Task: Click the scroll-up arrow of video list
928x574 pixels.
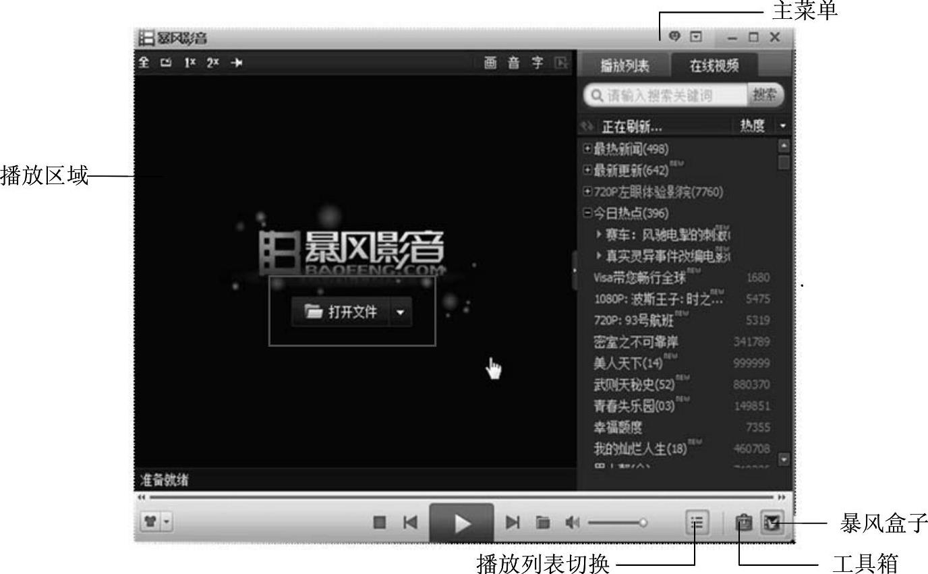Action: pos(784,145)
